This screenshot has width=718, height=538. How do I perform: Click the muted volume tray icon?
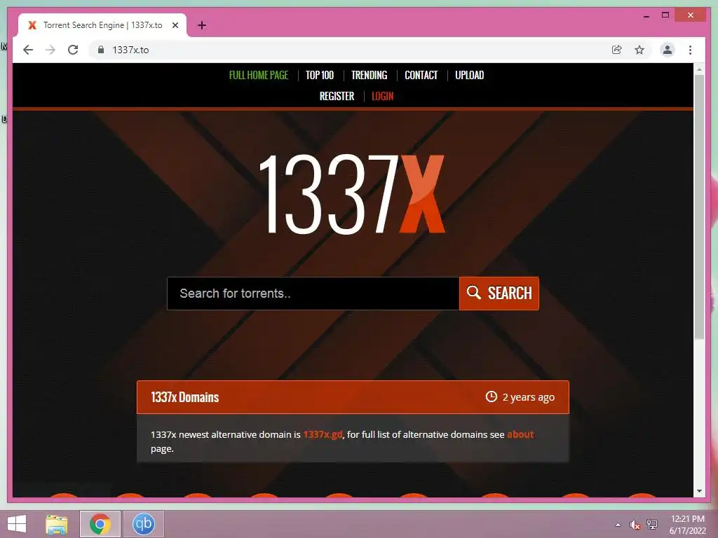tap(635, 525)
